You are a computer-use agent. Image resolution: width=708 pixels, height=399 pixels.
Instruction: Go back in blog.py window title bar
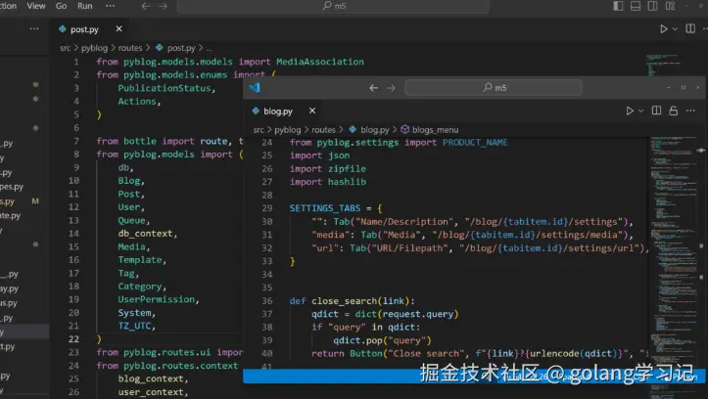click(373, 88)
